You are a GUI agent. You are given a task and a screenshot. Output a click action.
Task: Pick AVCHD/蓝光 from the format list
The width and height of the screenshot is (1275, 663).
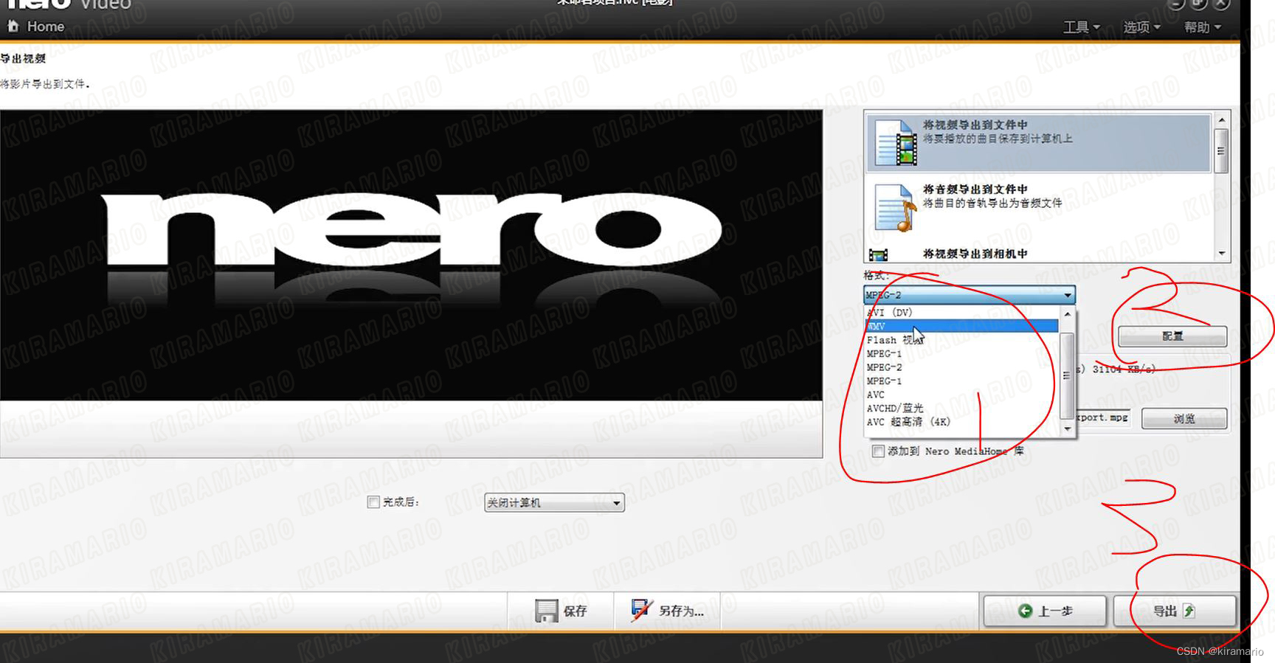[x=895, y=408]
